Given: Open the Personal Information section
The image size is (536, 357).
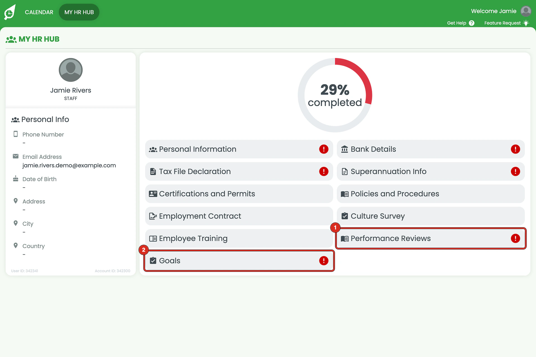Looking at the screenshot, I should pos(239,149).
